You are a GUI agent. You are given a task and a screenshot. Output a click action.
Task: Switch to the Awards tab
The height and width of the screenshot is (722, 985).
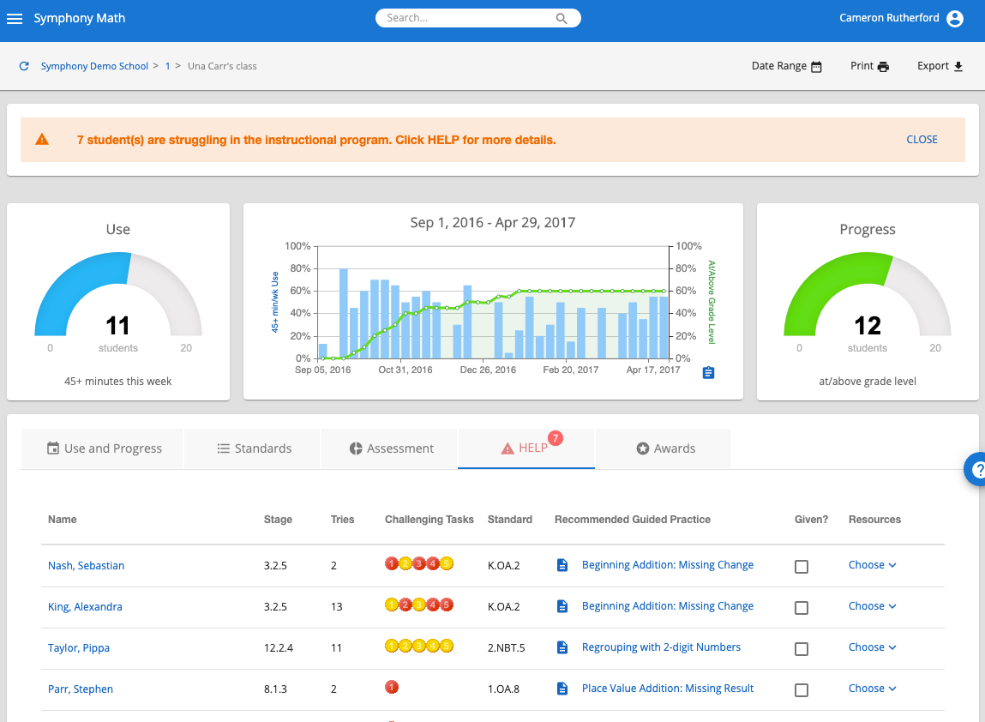pos(664,448)
